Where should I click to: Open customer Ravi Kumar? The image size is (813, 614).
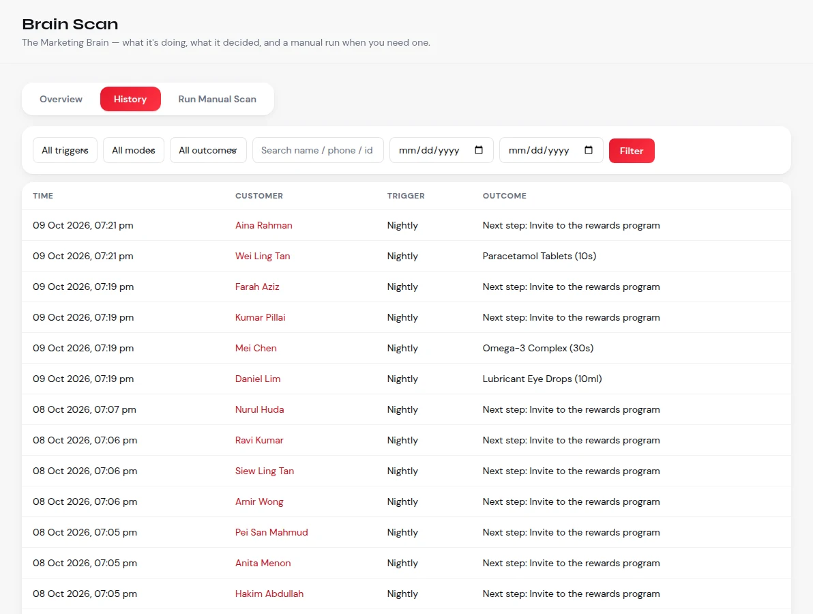tap(259, 440)
